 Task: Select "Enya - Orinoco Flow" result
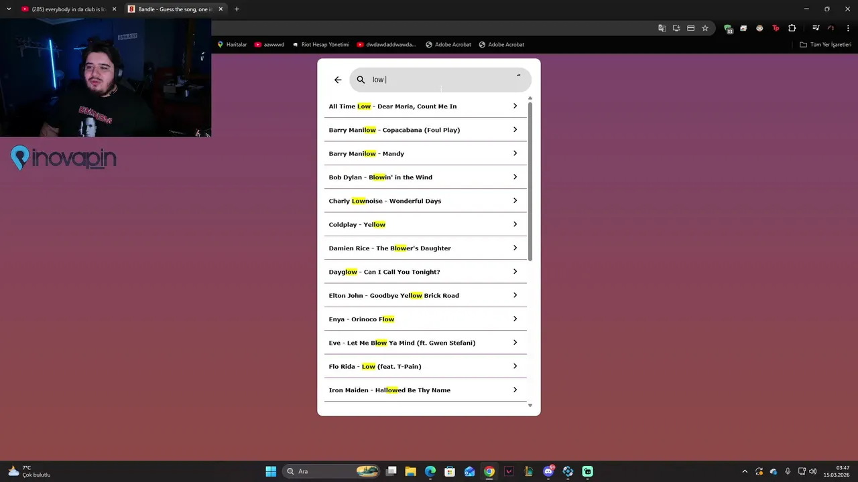425,319
